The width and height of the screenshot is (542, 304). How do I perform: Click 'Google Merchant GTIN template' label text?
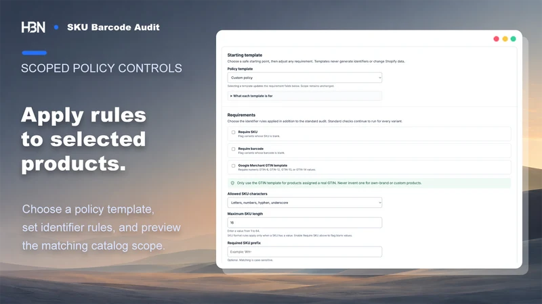(263, 166)
